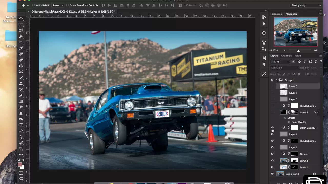Switch to the Navigator tab
The height and width of the screenshot is (184, 328).
click(292, 14)
